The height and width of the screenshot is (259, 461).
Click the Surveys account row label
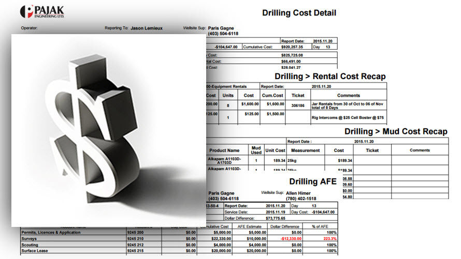(x=28, y=239)
